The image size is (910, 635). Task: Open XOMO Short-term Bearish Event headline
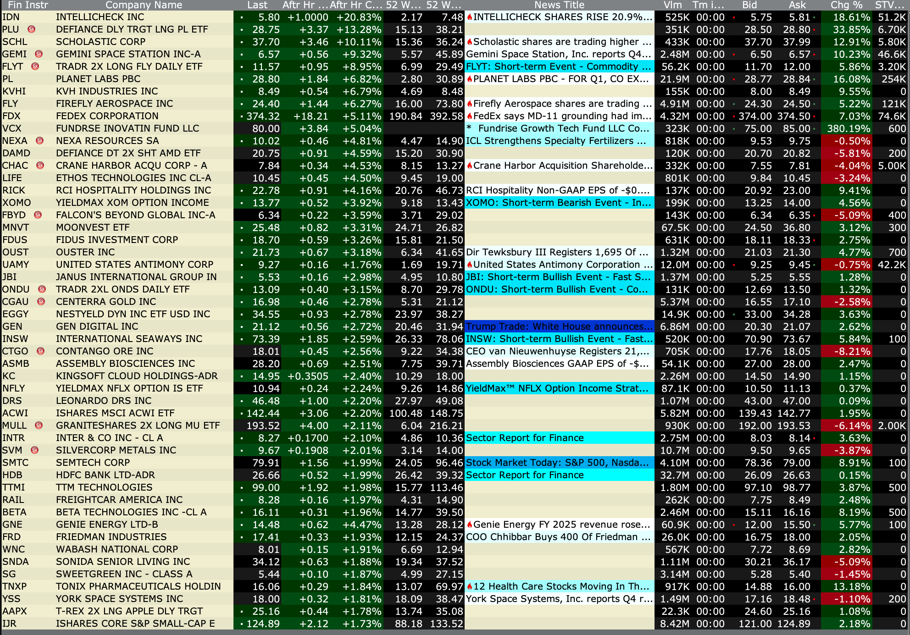pyautogui.click(x=558, y=203)
